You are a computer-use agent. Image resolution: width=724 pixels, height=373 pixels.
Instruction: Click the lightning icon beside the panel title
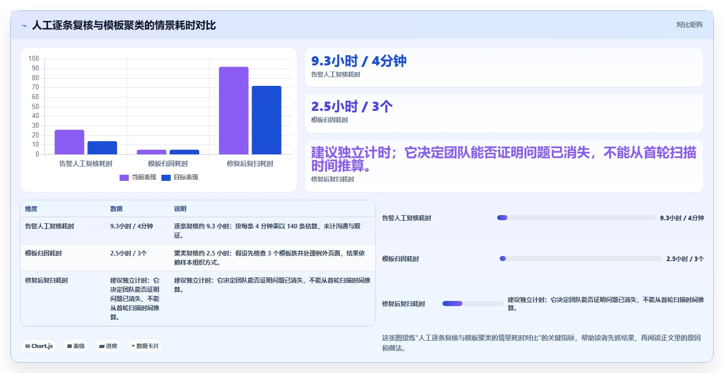[24, 26]
